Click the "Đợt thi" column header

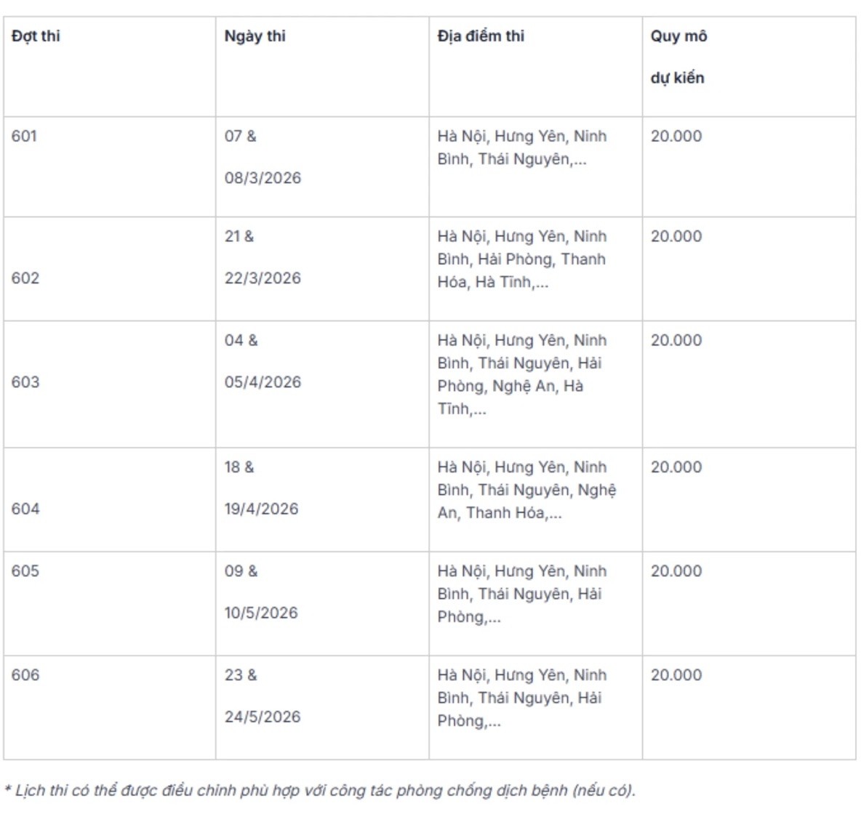tap(36, 36)
